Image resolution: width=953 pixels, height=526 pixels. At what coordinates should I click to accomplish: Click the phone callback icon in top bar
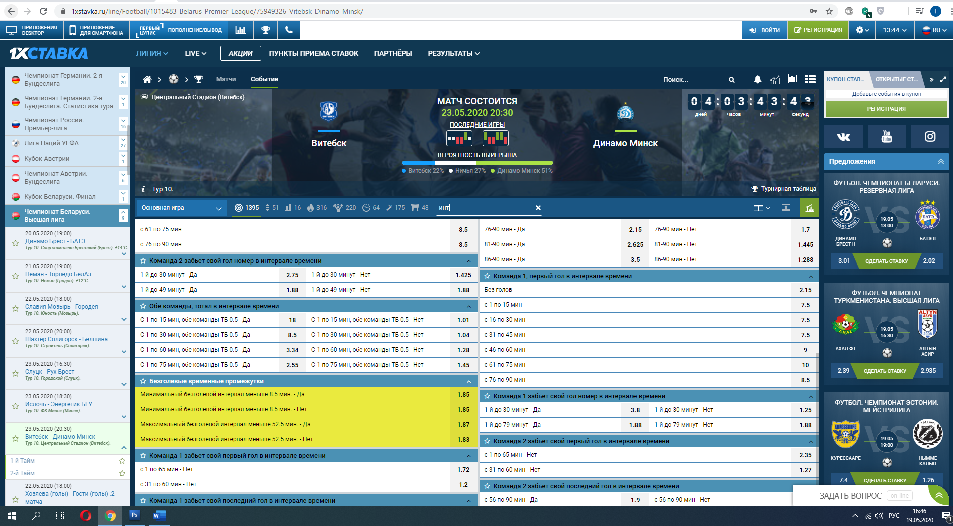289,30
